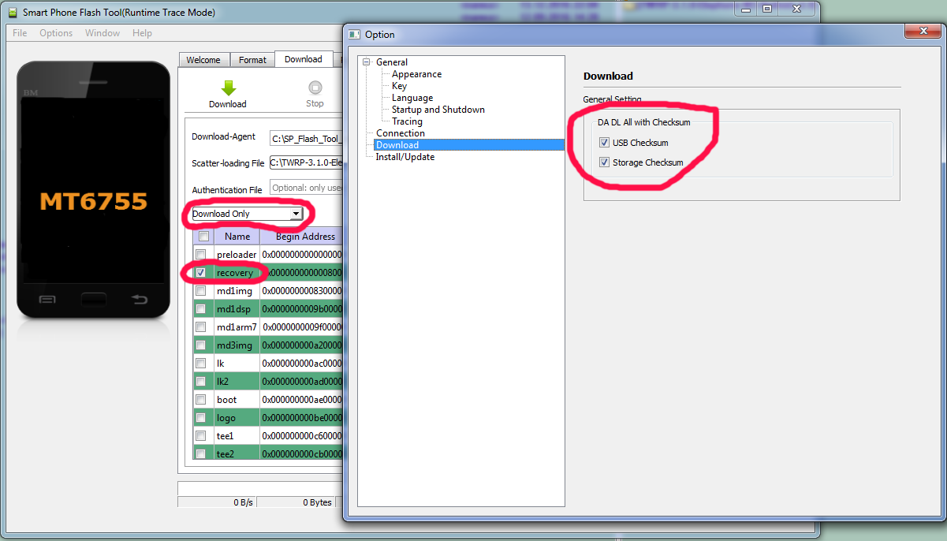The height and width of the screenshot is (541, 947).
Task: Switch to the Format tab
Action: point(252,60)
